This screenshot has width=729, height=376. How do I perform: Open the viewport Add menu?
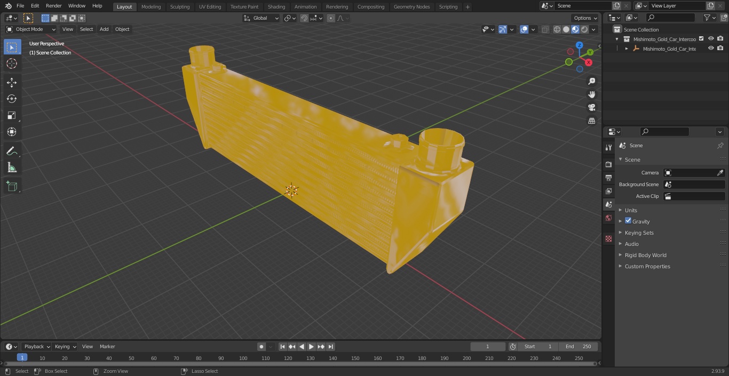coord(104,29)
